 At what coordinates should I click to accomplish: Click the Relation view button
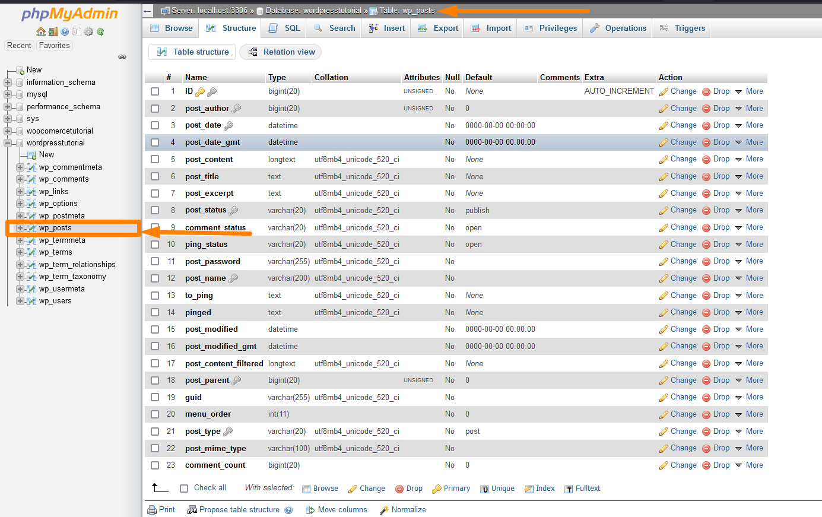[281, 52]
